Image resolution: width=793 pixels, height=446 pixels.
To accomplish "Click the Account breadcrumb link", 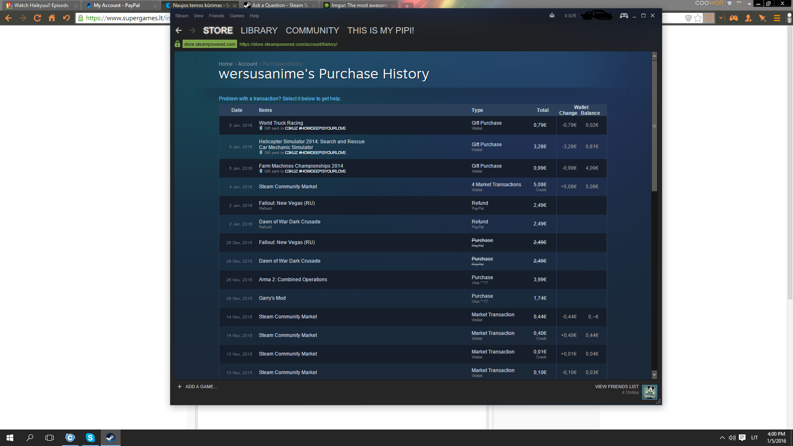I will coord(247,64).
